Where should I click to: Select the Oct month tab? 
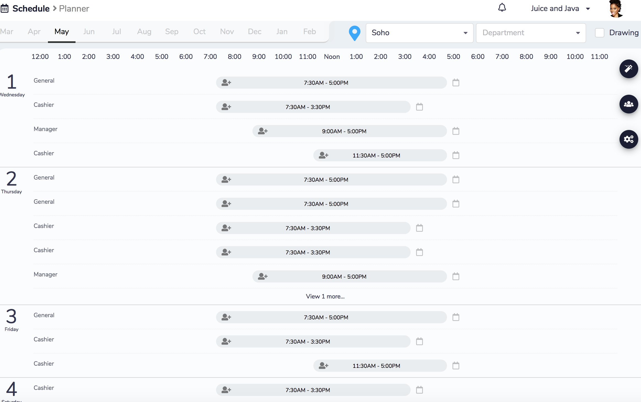[199, 32]
